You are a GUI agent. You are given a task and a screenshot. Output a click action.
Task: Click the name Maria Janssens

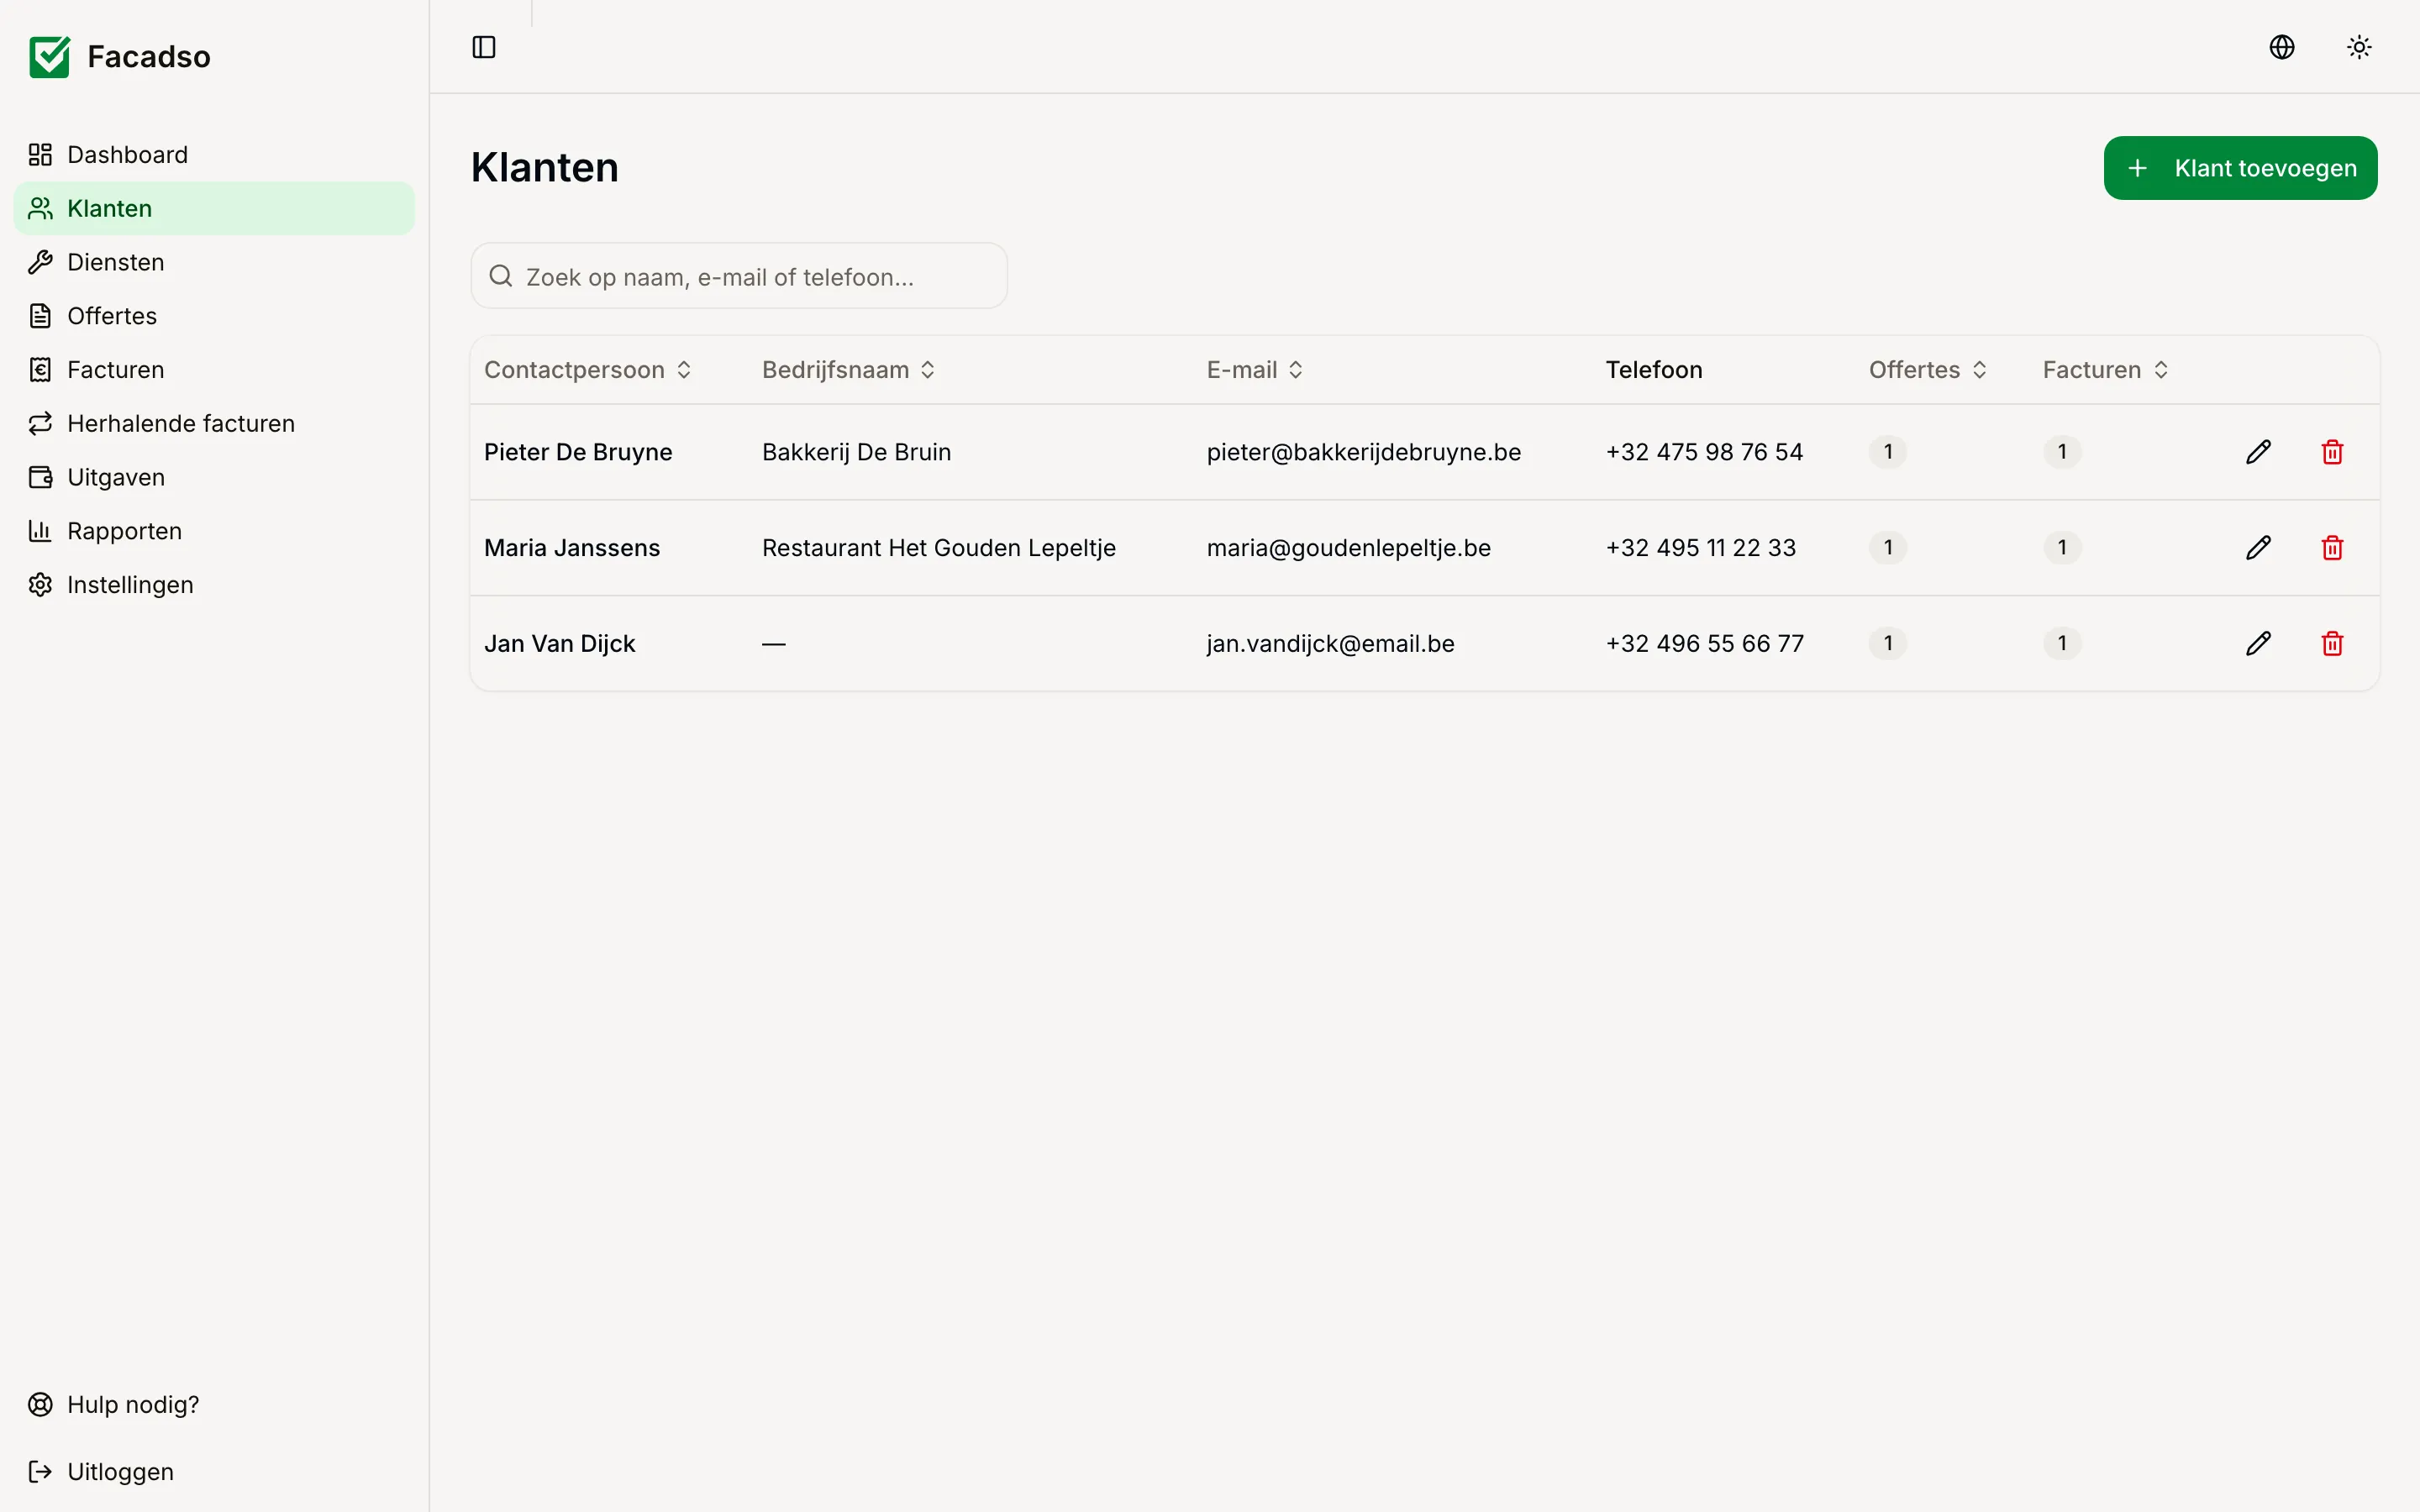click(572, 548)
